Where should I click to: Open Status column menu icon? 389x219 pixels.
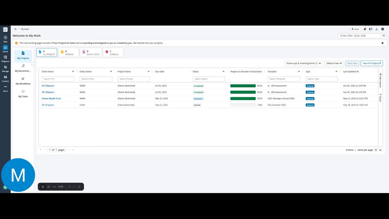pos(223,71)
